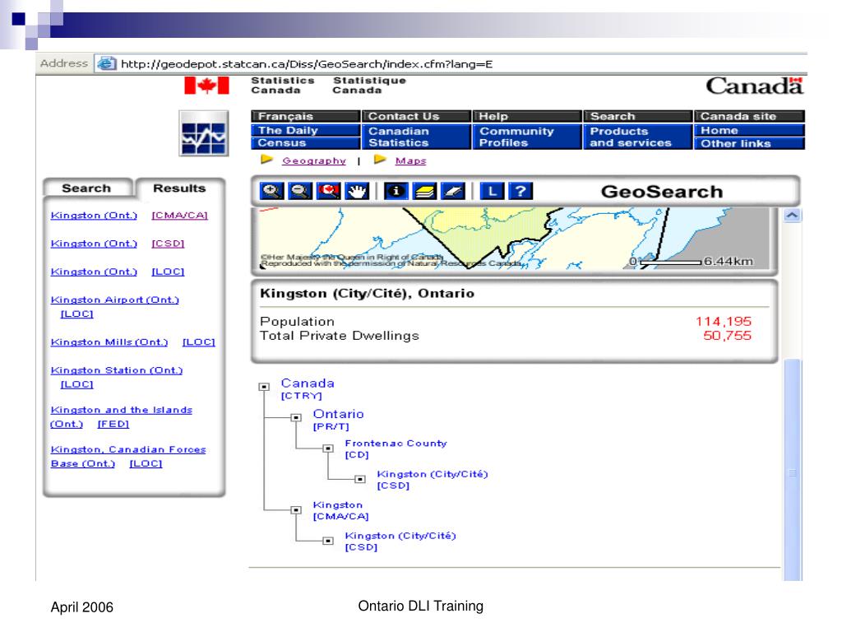Image resolution: width=842 pixels, height=632 pixels.
Task: Open Products and services menu item
Action: pos(637,137)
